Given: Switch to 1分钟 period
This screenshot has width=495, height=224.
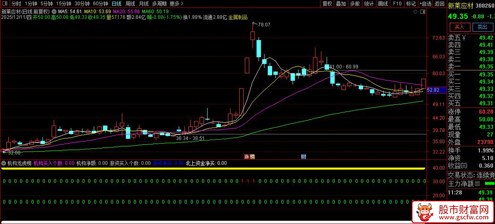Looking at the screenshot, I should (30, 4).
